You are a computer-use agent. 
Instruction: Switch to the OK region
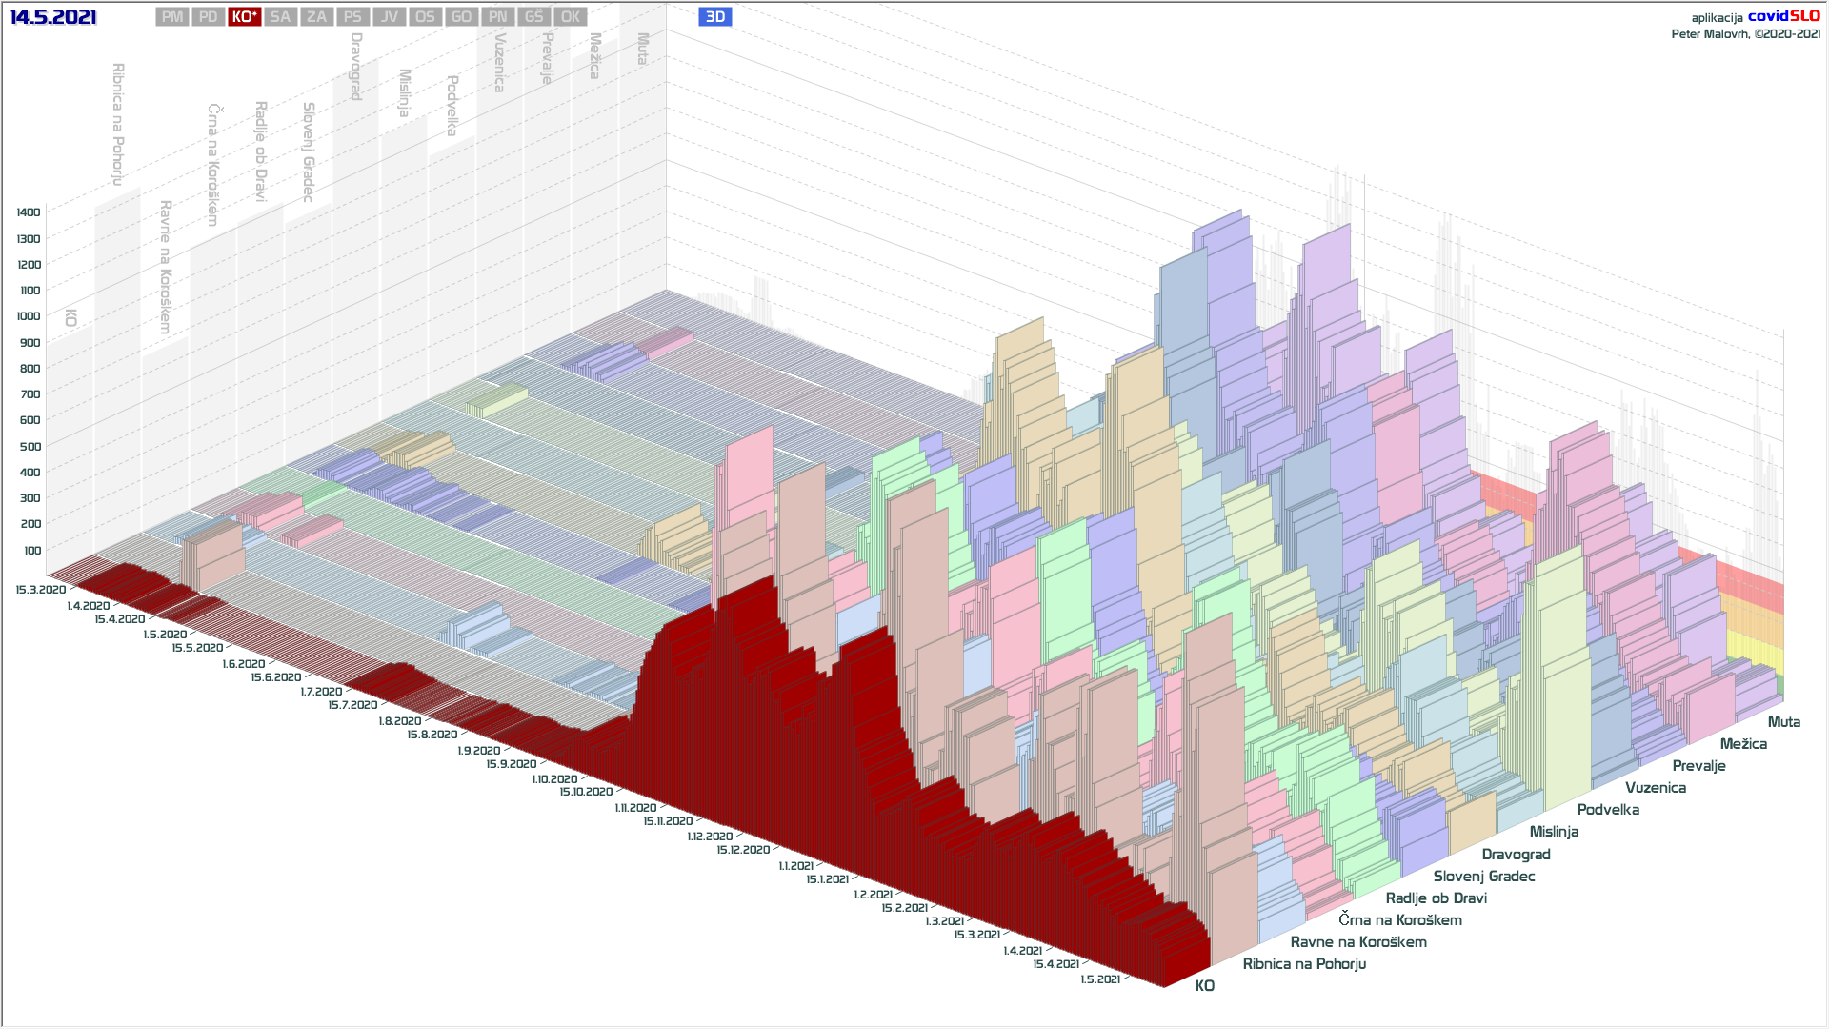tap(570, 17)
